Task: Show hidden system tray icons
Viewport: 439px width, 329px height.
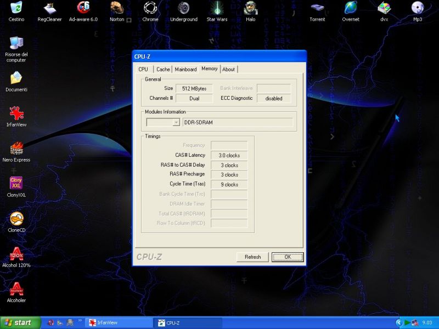Action: (399, 323)
